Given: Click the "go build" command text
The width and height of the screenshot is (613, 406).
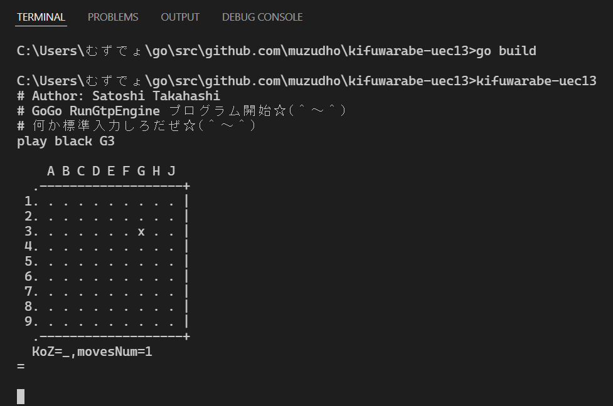Looking at the screenshot, I should pyautogui.click(x=506, y=51).
